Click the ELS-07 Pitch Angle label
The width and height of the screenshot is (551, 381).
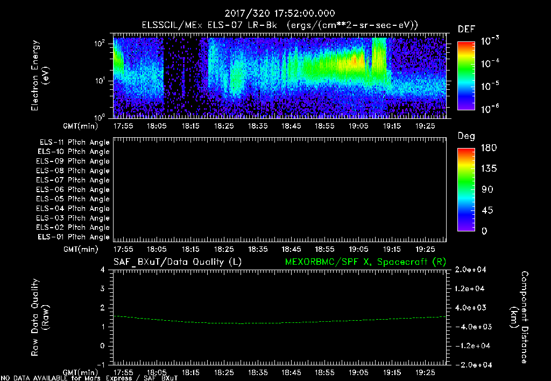(73, 180)
